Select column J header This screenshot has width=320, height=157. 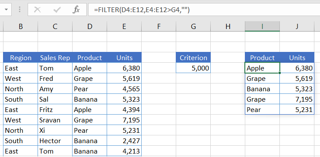click(x=297, y=26)
